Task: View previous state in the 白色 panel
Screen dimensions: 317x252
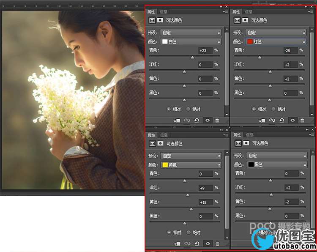Action: click(187, 121)
